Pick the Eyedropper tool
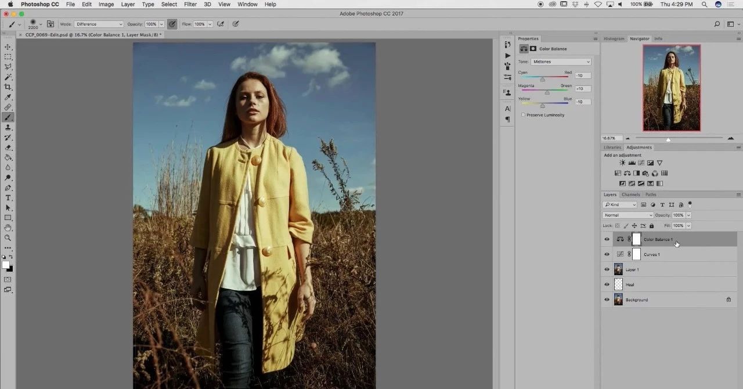Screen dimensions: 743x389 8,97
